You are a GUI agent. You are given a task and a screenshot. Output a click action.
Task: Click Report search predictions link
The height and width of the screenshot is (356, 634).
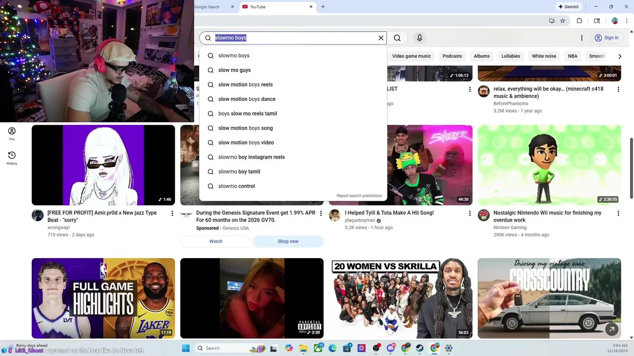point(359,196)
